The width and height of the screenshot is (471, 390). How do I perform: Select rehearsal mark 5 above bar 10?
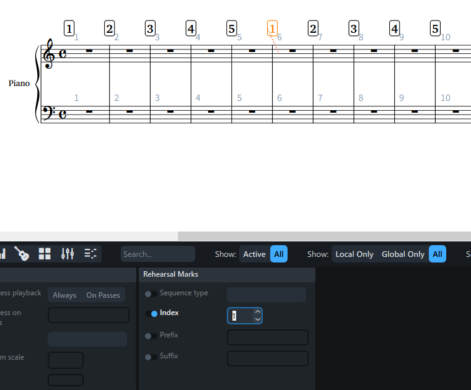[435, 28]
